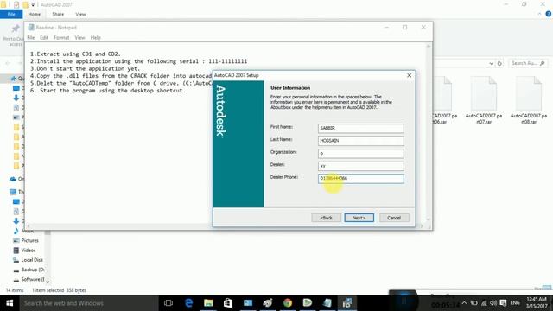Click the This PC icon in navigation
The height and width of the screenshot is (311, 553).
(x=13, y=192)
